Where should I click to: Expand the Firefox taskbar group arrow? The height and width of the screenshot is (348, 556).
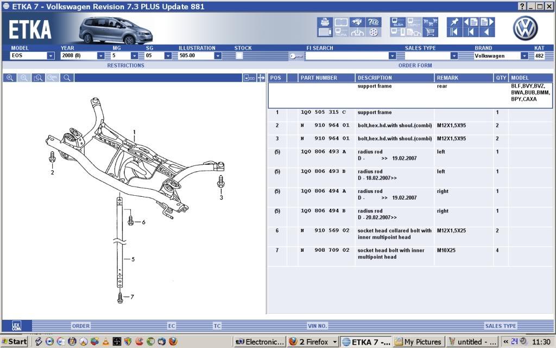334,342
